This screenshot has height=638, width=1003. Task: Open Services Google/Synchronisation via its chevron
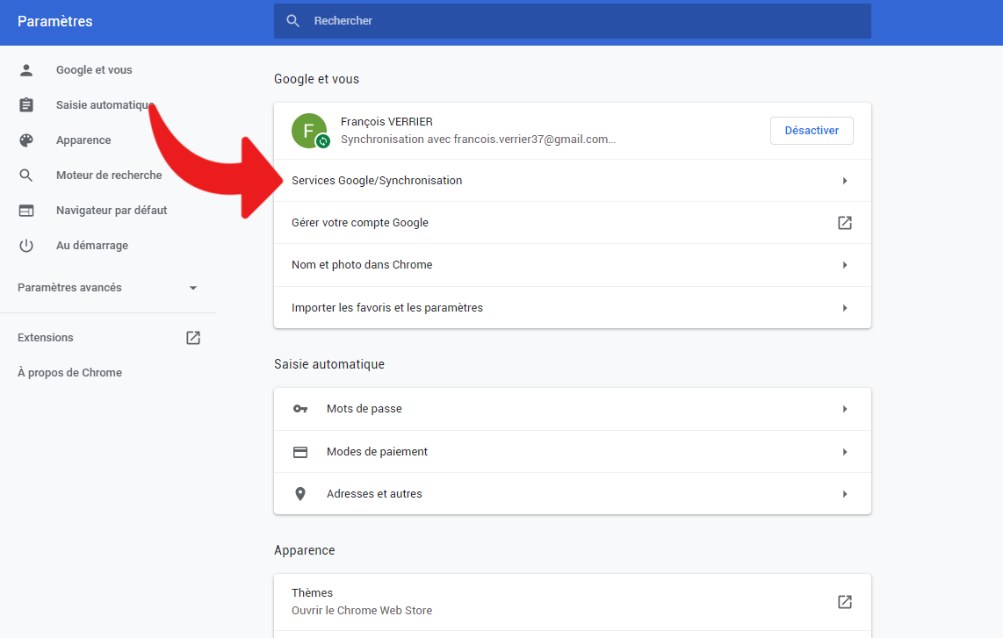(844, 180)
